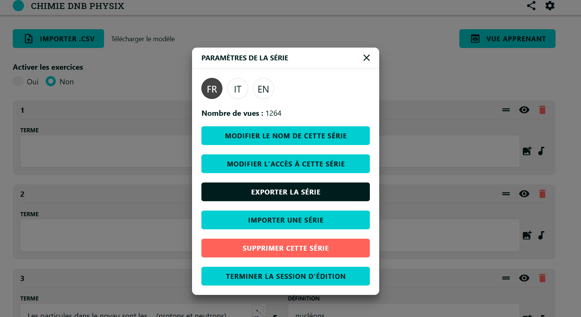Switch series language to IT
This screenshot has height=317, width=581.
tap(237, 89)
